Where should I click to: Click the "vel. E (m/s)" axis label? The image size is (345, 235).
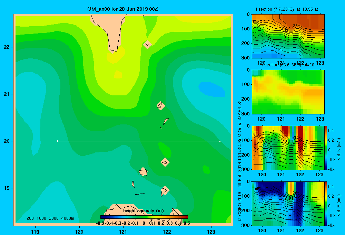[339, 205]
